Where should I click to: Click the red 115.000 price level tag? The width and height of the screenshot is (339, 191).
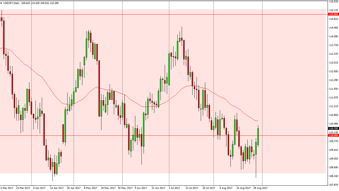click(x=333, y=14)
